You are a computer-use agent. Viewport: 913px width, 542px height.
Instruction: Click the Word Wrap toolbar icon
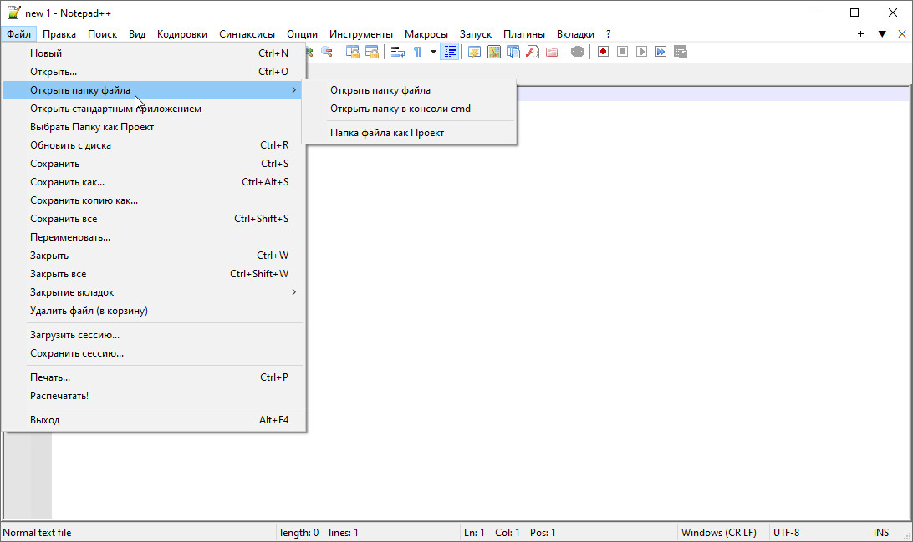click(398, 52)
